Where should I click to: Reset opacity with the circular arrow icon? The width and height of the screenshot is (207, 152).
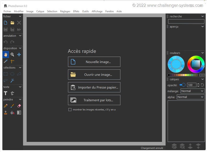tap(202, 85)
